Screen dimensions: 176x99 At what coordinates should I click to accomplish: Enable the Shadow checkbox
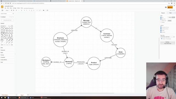click(x=161, y=22)
